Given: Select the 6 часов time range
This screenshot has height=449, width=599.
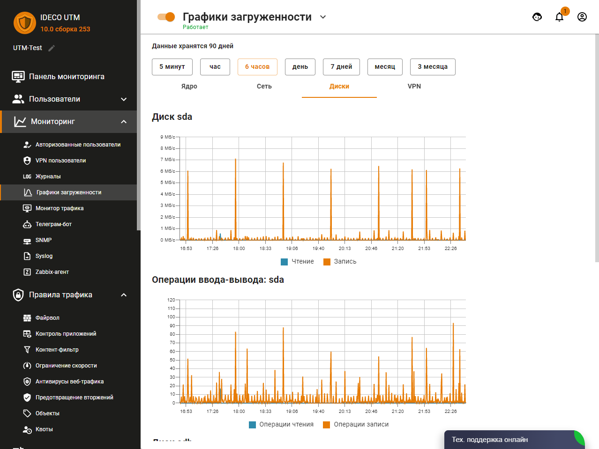Looking at the screenshot, I should coord(257,67).
